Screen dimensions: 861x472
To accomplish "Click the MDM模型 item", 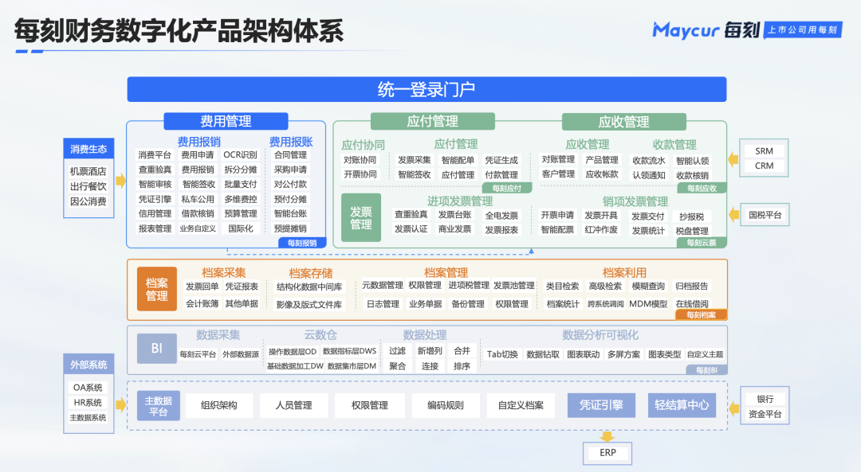I will tap(648, 303).
